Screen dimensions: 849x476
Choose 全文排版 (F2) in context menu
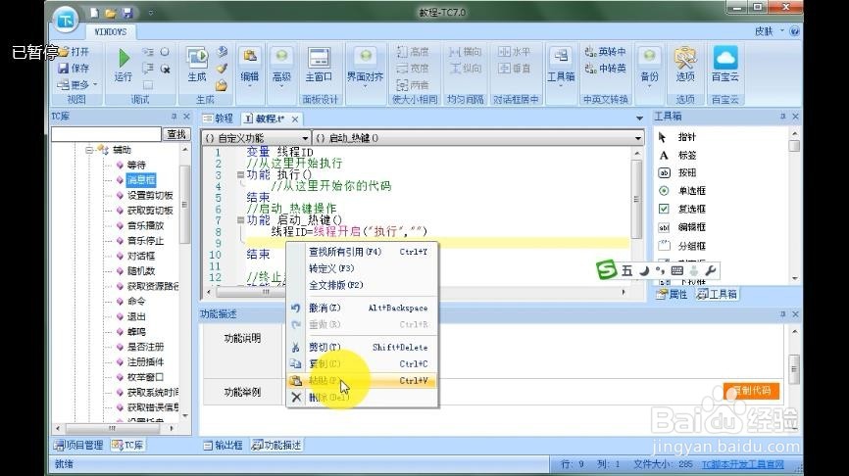[x=362, y=285]
